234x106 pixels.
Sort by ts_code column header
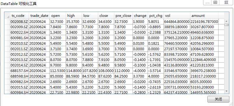point(19,16)
